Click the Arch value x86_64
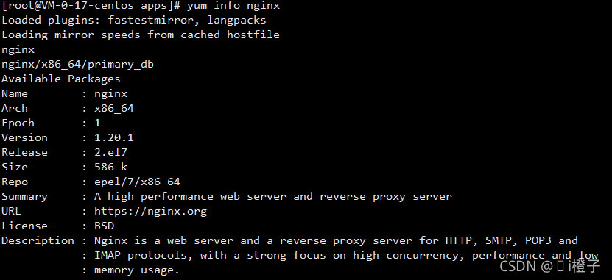This screenshot has height=280, width=612. pyautogui.click(x=114, y=109)
